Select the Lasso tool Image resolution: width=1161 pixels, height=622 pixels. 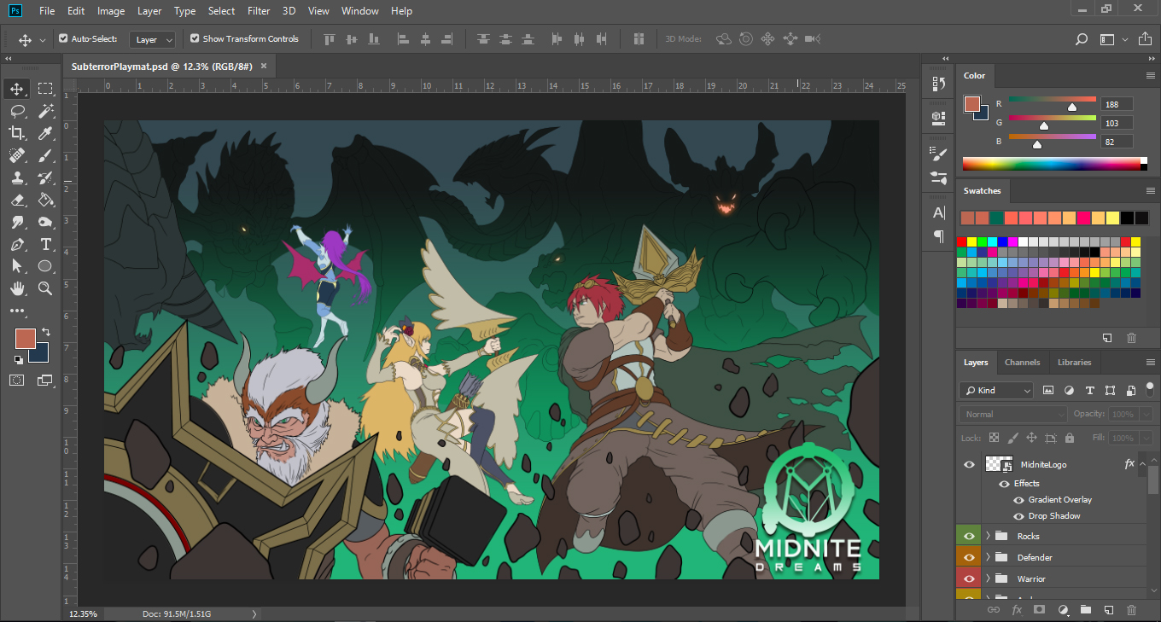coord(17,111)
